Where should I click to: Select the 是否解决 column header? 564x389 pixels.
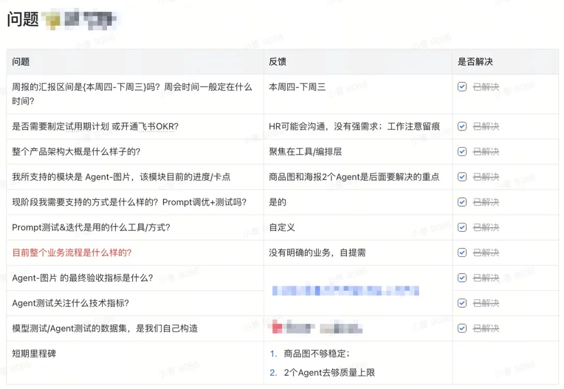tap(472, 62)
